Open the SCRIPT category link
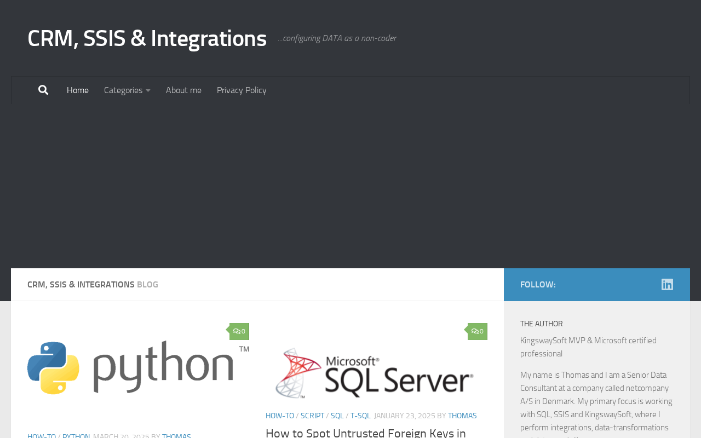The image size is (701, 438). click(312, 416)
